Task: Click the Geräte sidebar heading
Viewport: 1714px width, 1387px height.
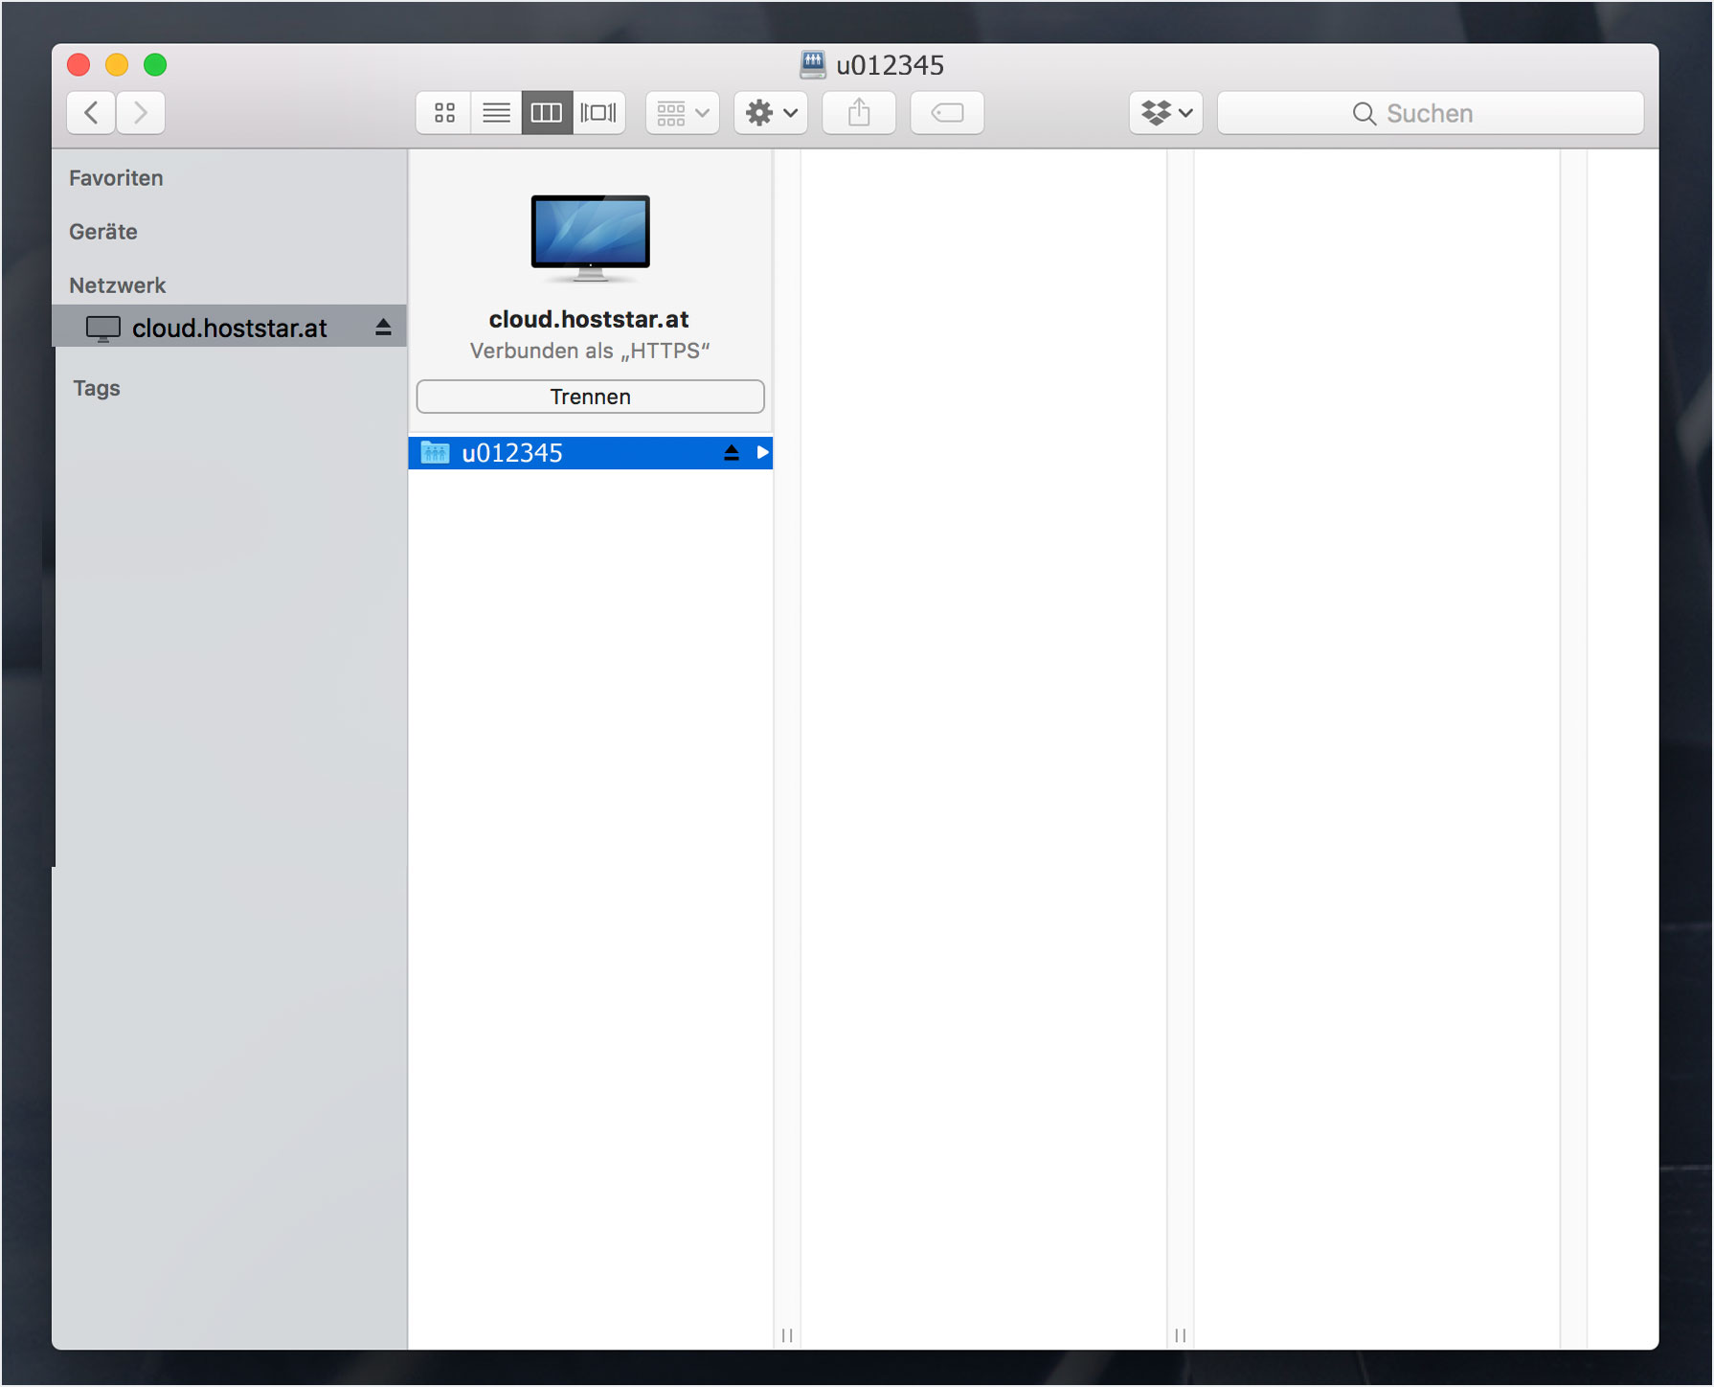Action: click(x=103, y=232)
